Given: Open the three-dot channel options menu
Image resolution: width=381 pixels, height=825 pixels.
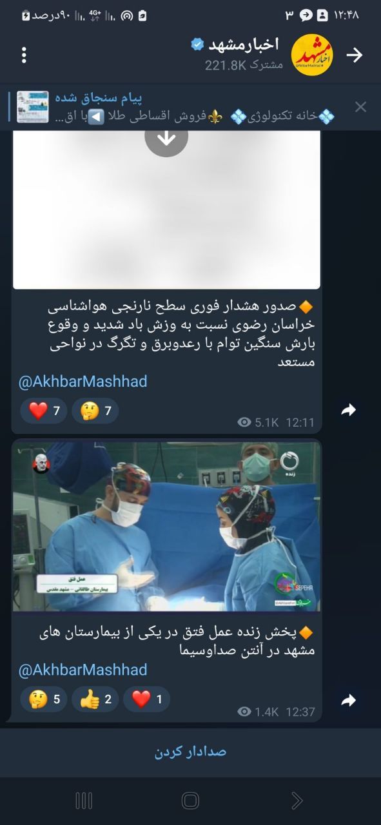Looking at the screenshot, I should 24,55.
